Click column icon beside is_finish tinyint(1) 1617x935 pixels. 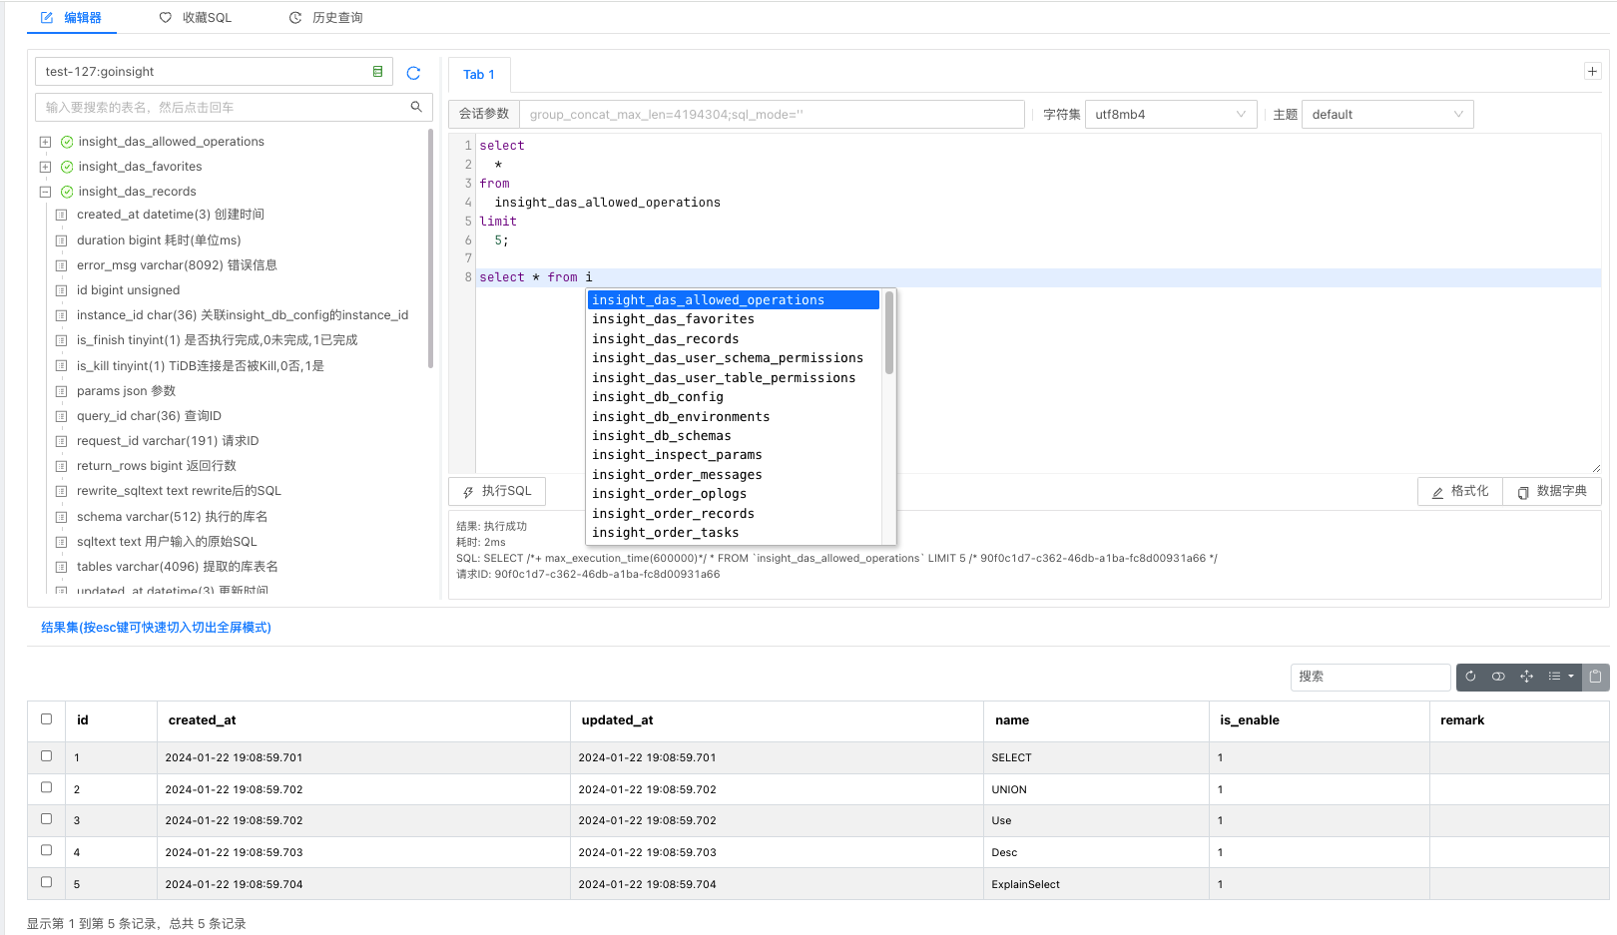(61, 340)
